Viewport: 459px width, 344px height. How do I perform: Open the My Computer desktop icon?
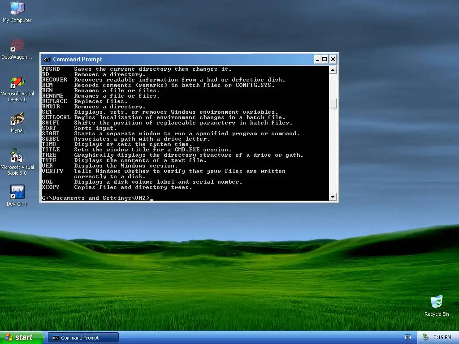pyautogui.click(x=17, y=12)
